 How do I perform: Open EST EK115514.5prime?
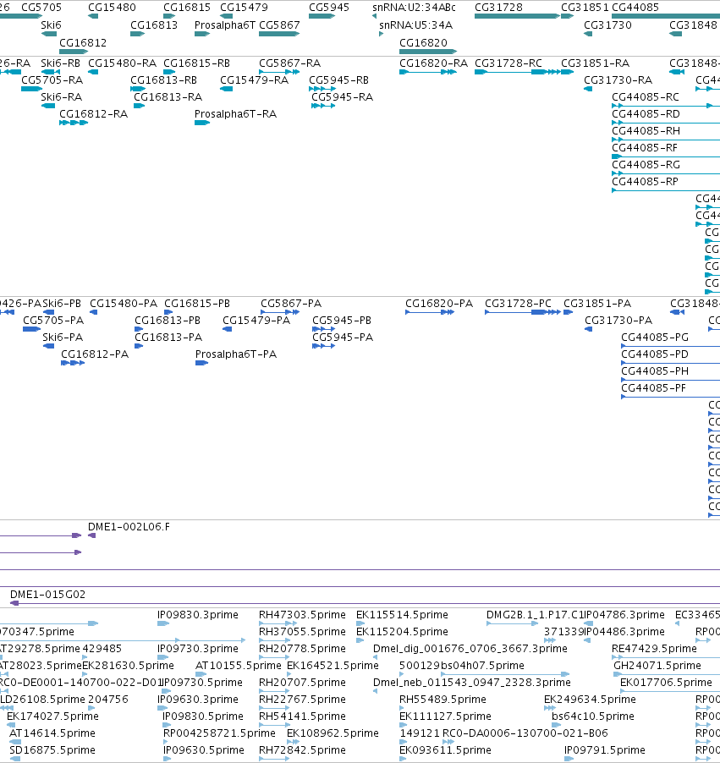pyautogui.click(x=402, y=615)
